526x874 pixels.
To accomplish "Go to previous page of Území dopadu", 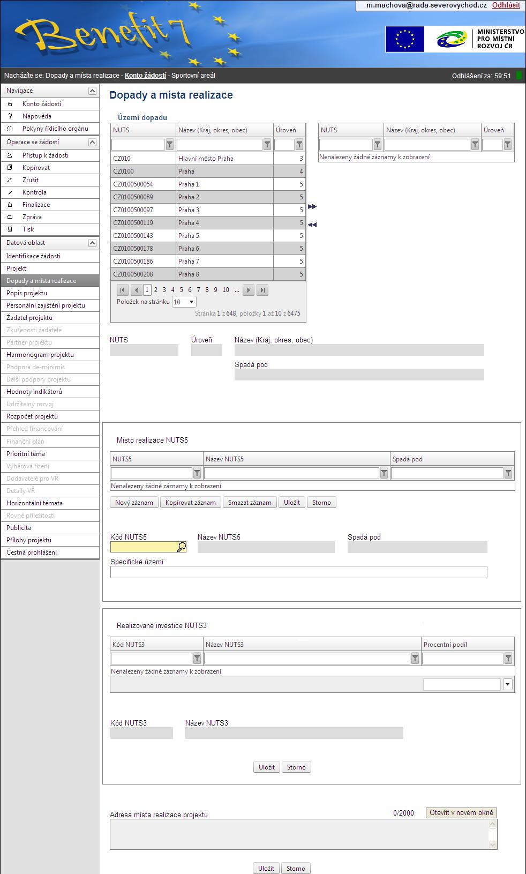I will 136,290.
